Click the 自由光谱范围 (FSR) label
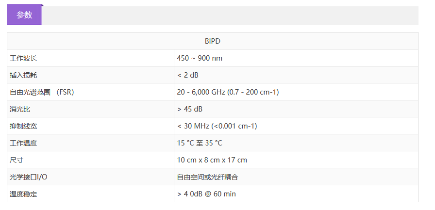Image resolution: width=435 pixels, height=210 pixels. point(42,92)
